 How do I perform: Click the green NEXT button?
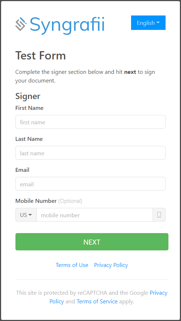tap(92, 242)
